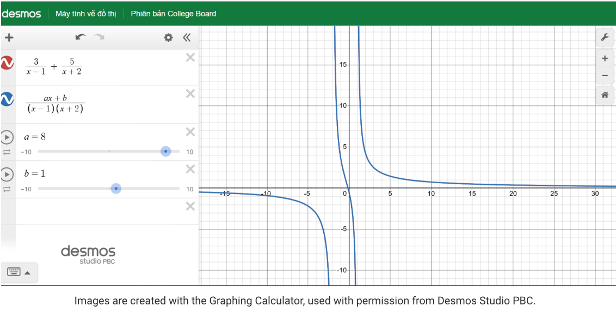Open graph settings wrench

(x=605, y=38)
